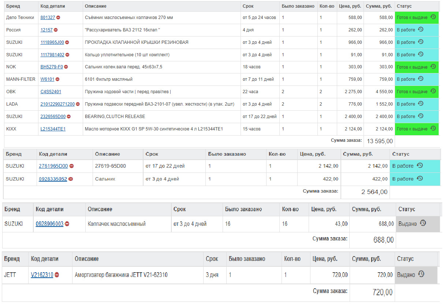Open part code link L215344TE1

click(x=53, y=129)
